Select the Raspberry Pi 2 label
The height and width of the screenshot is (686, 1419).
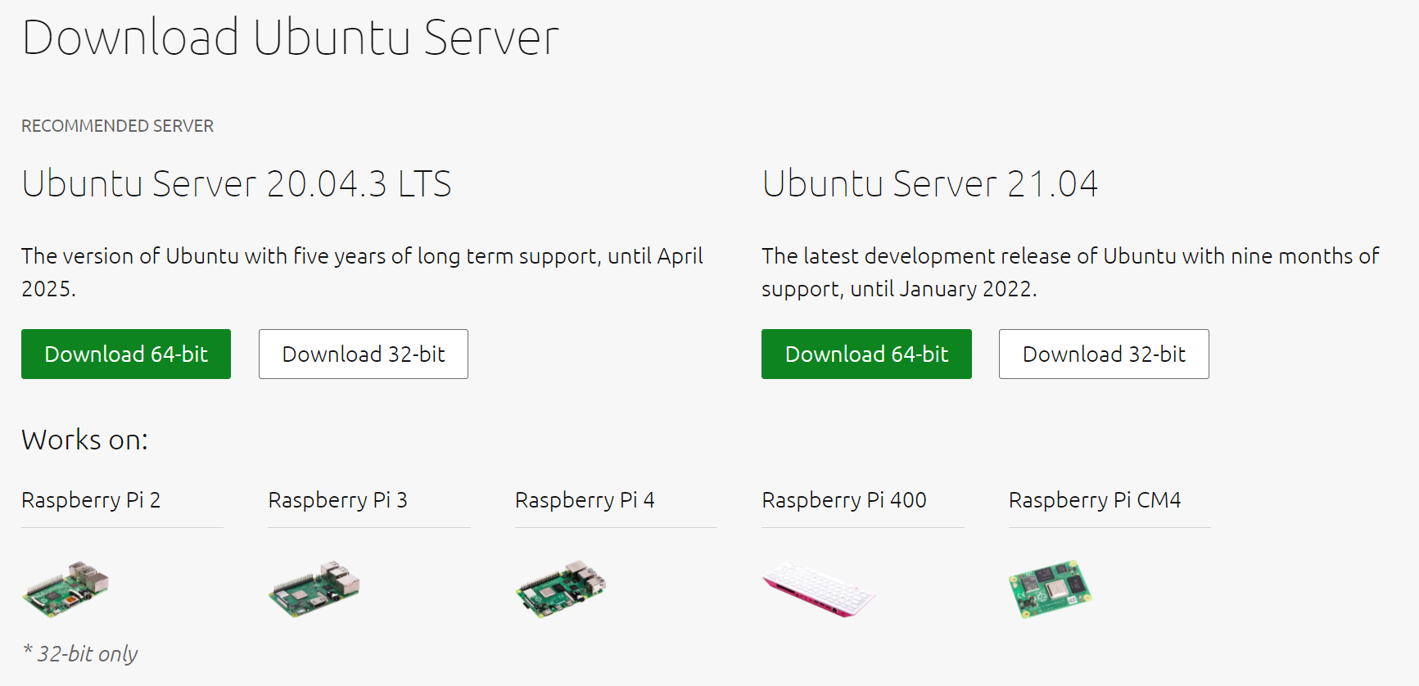click(x=91, y=500)
